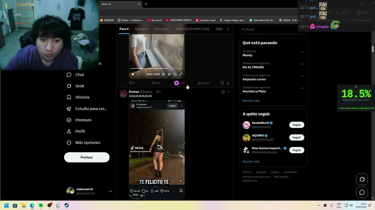The width and height of the screenshot is (375, 210).
Task: Show more trends under Qué está pasando
Action: tap(251, 101)
